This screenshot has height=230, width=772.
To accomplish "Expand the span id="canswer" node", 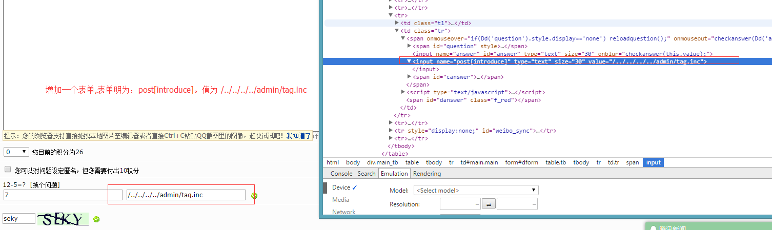I will 409,77.
